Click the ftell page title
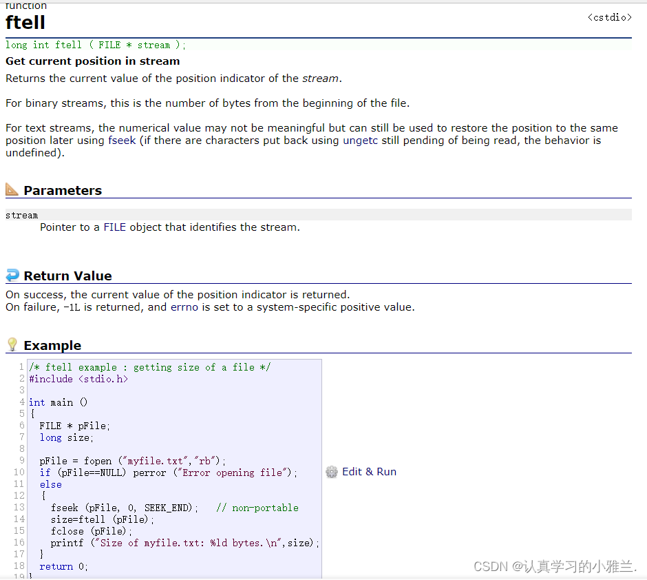 (x=25, y=23)
